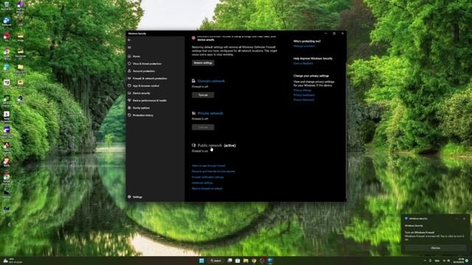
Task: Click the Domain network building icon
Action: pyautogui.click(x=193, y=81)
